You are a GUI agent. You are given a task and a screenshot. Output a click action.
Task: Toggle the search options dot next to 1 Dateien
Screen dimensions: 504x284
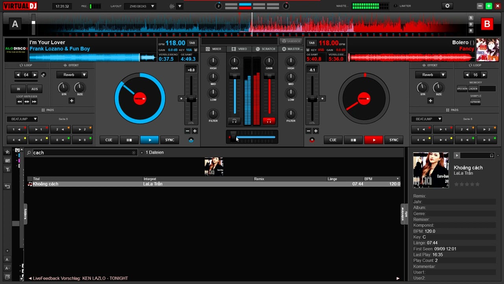coord(142,153)
